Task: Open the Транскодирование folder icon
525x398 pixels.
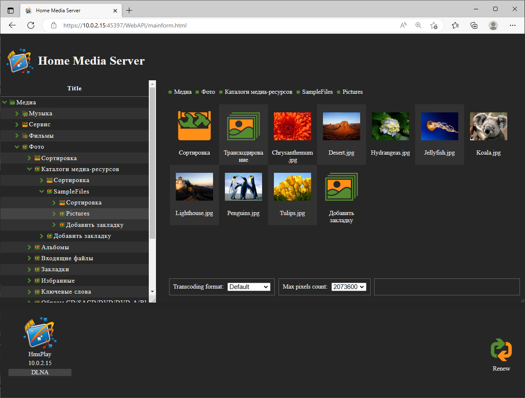Action: tap(243, 126)
